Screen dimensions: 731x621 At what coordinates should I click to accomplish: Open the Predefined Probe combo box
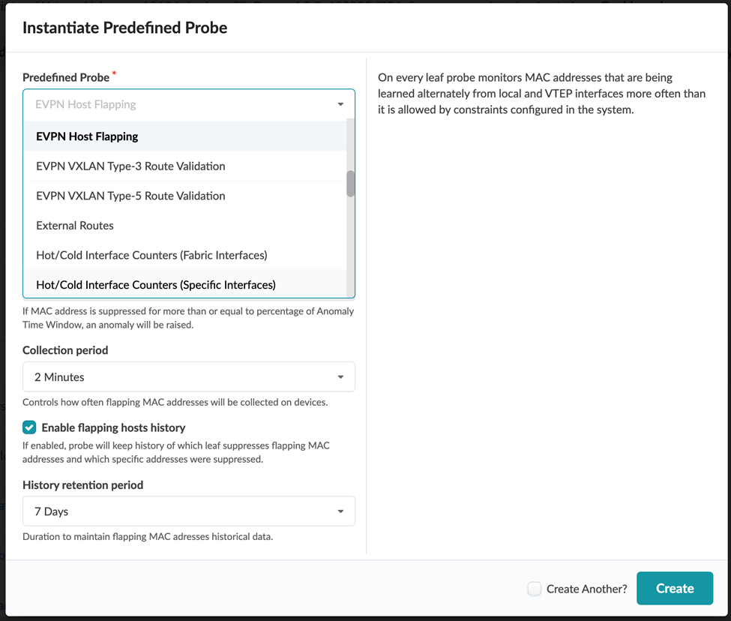point(180,104)
